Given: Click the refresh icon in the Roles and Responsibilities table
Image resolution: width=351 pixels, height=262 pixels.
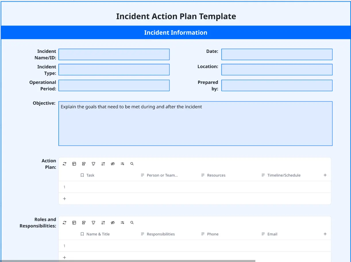Looking at the screenshot, I should click(x=64, y=222).
